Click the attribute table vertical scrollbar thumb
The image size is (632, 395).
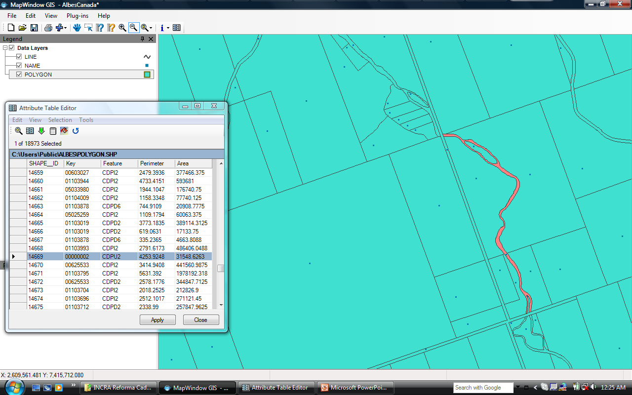[x=221, y=269]
